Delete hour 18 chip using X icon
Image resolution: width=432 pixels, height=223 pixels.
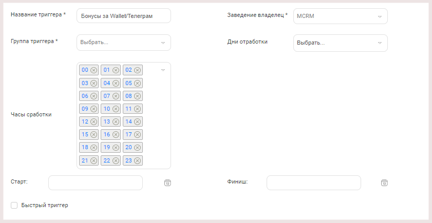tap(93, 148)
